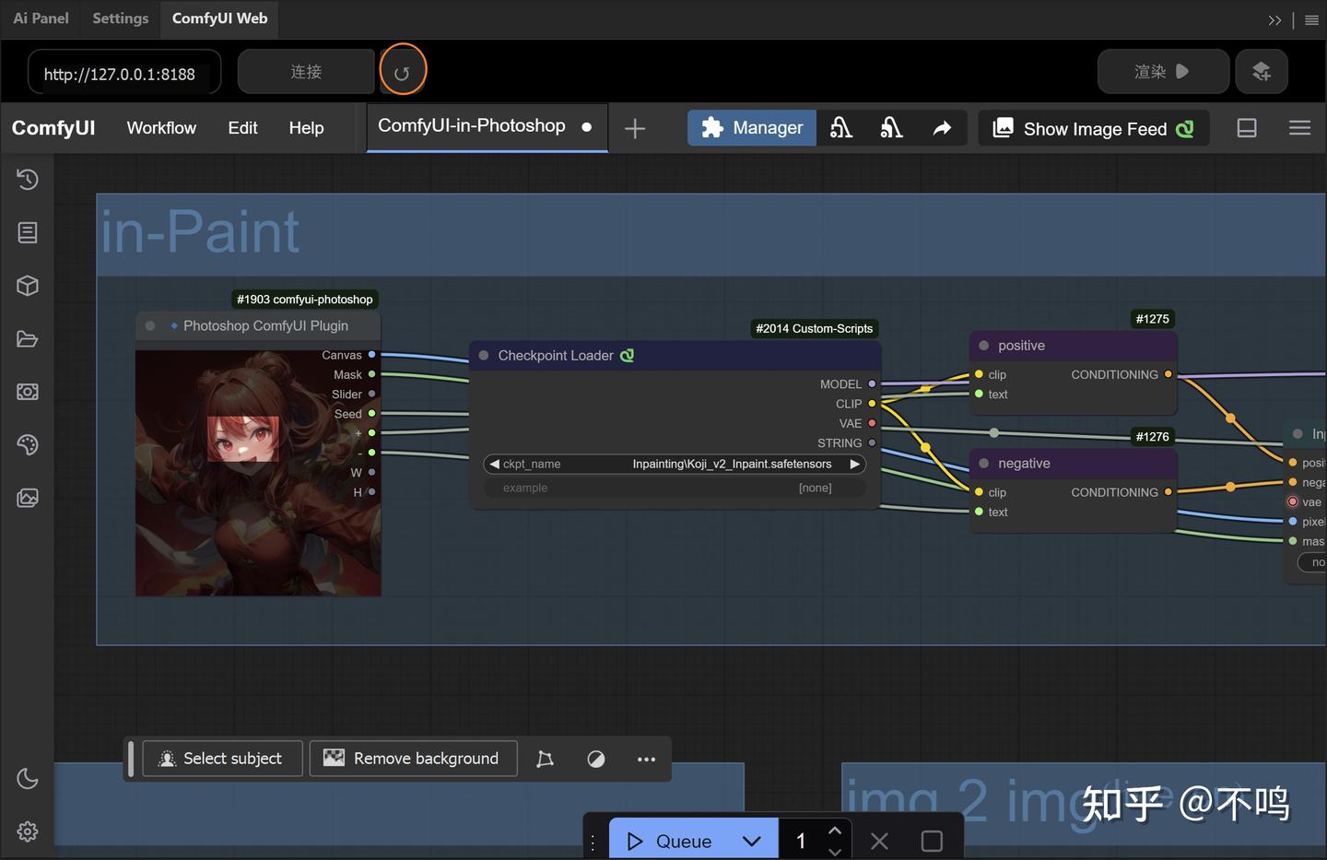Expand the panel overflow chevrons at top right

[1274, 19]
